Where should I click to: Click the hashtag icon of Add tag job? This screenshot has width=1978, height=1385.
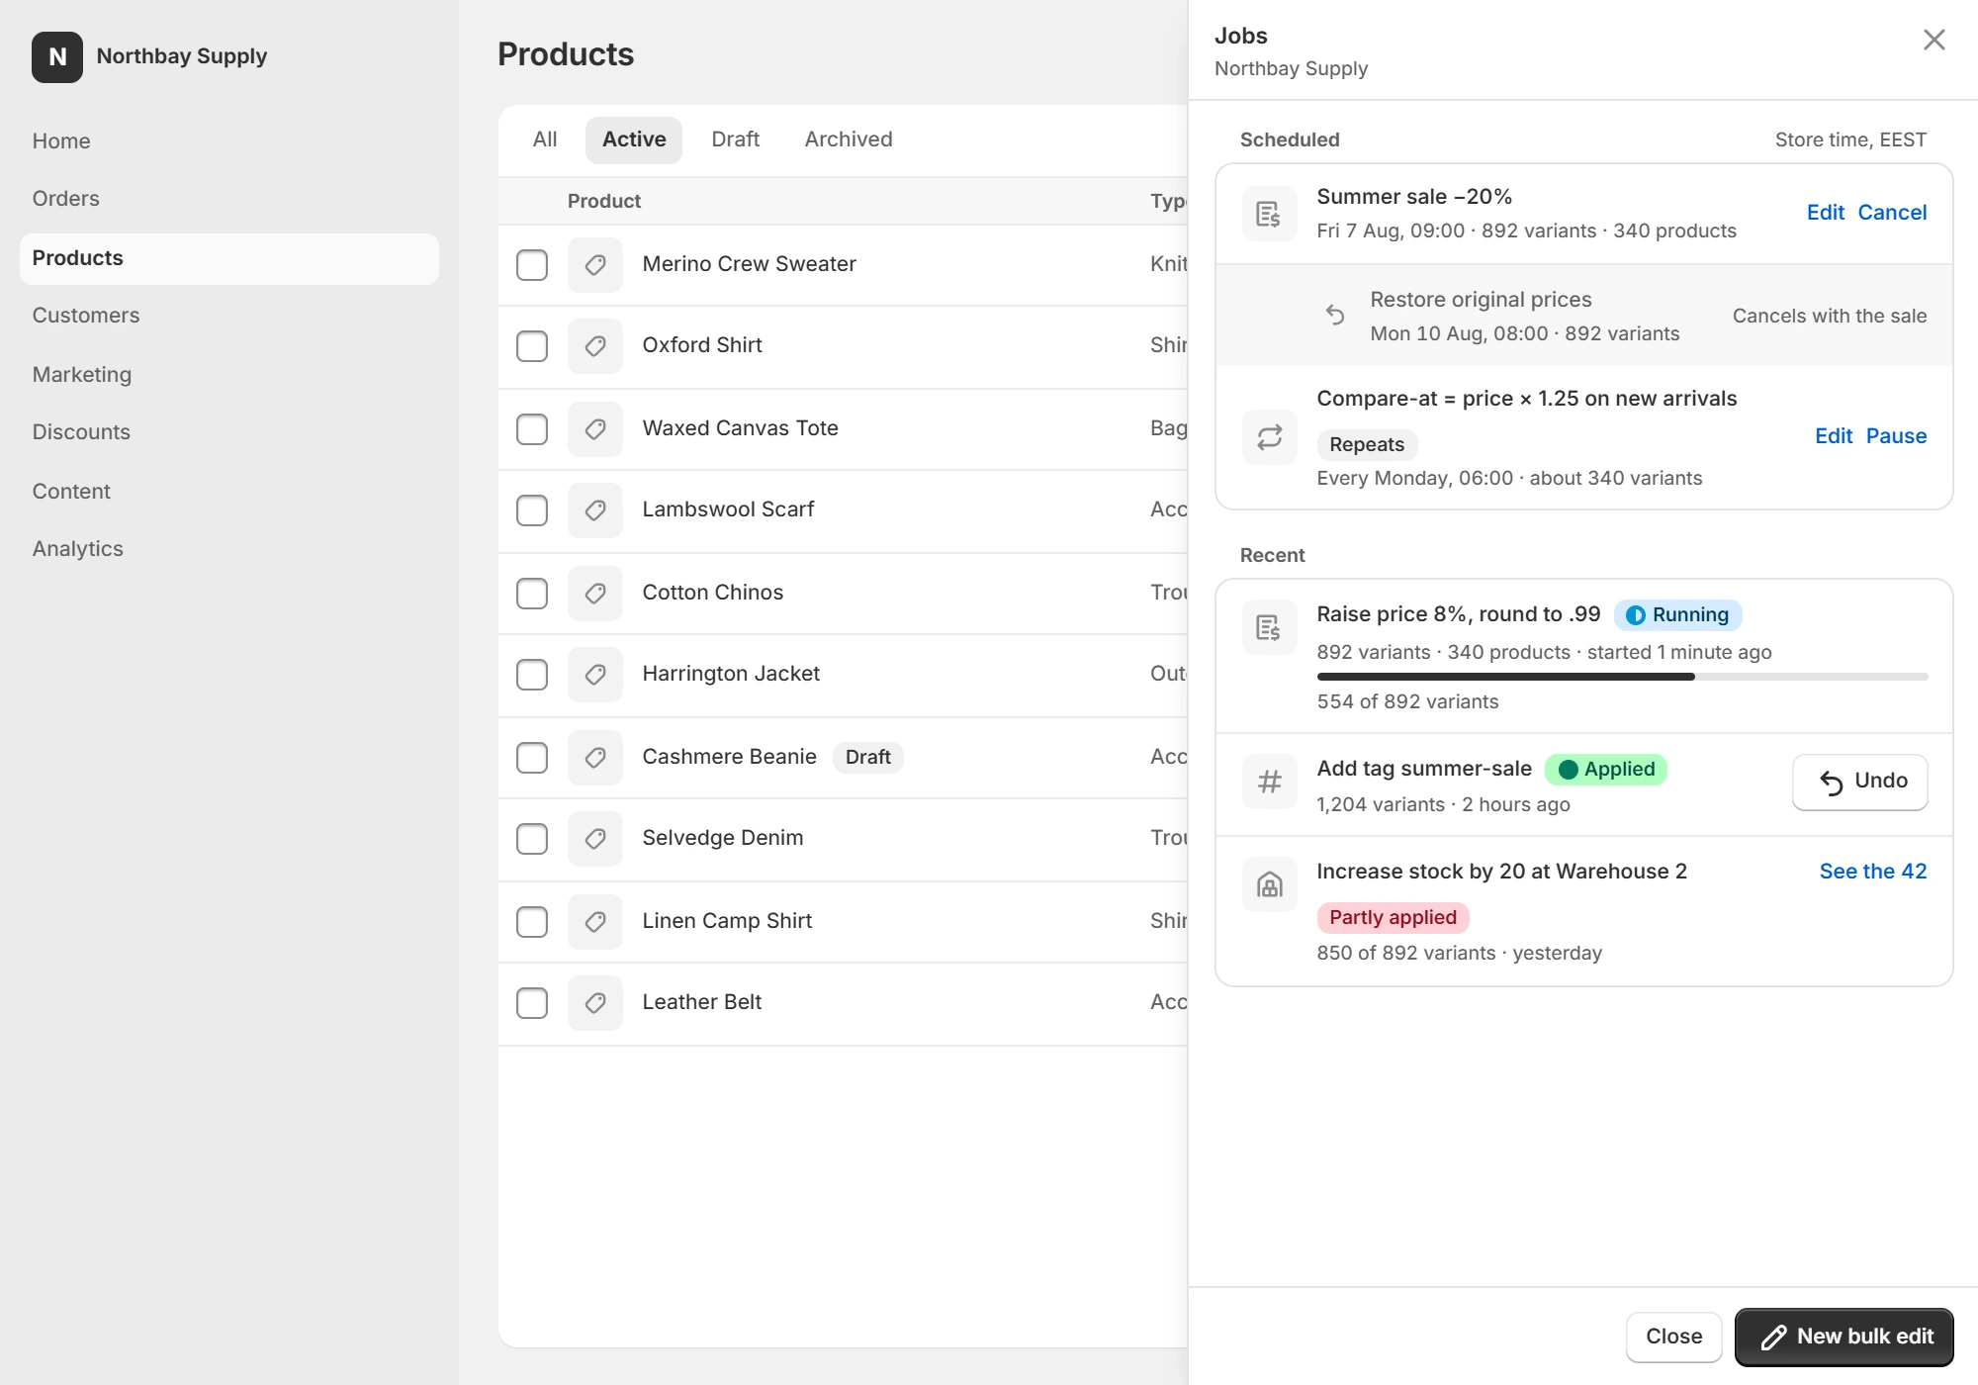click(1270, 782)
